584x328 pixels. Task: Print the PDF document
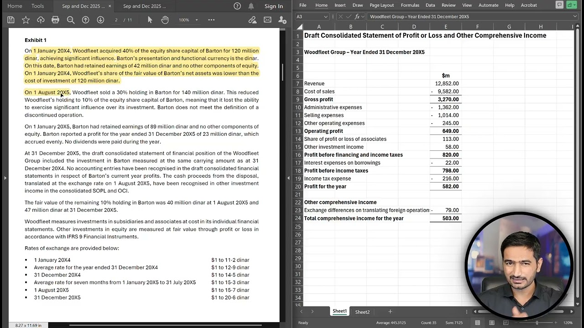click(56, 20)
